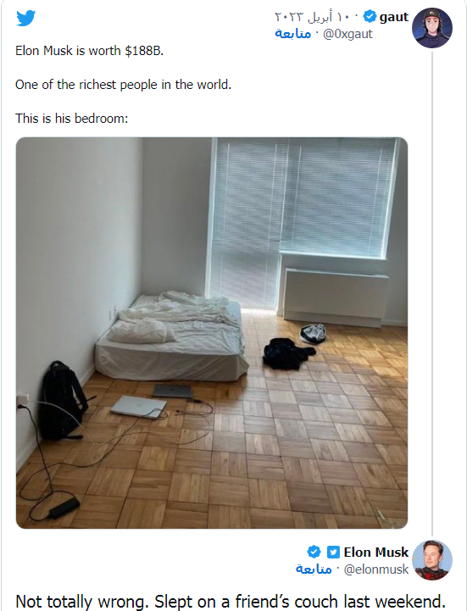Click the 'One of the richest people' line
Viewport: 467px width, 611px height.
[x=123, y=85]
